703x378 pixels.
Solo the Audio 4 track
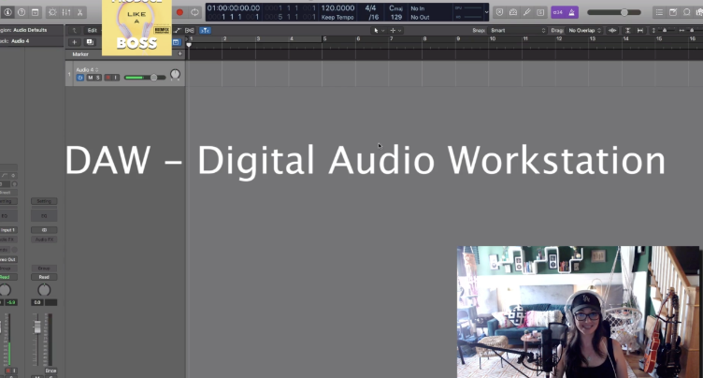(x=98, y=77)
